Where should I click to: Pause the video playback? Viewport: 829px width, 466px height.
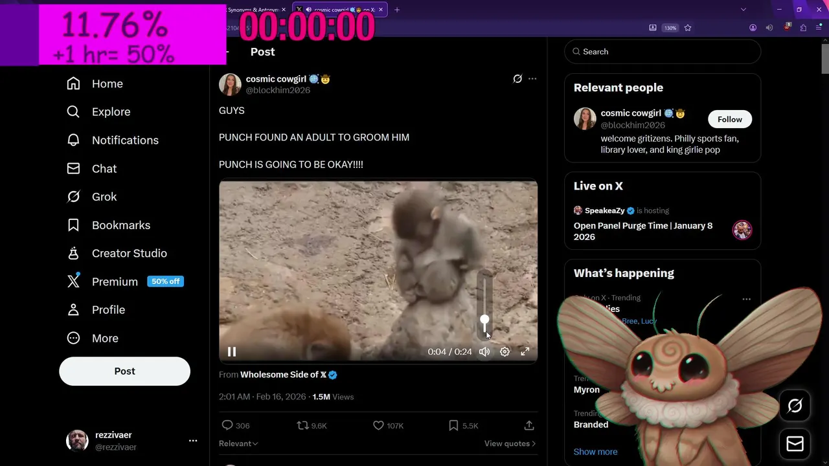tap(232, 351)
